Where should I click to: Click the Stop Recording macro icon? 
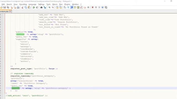96,7
